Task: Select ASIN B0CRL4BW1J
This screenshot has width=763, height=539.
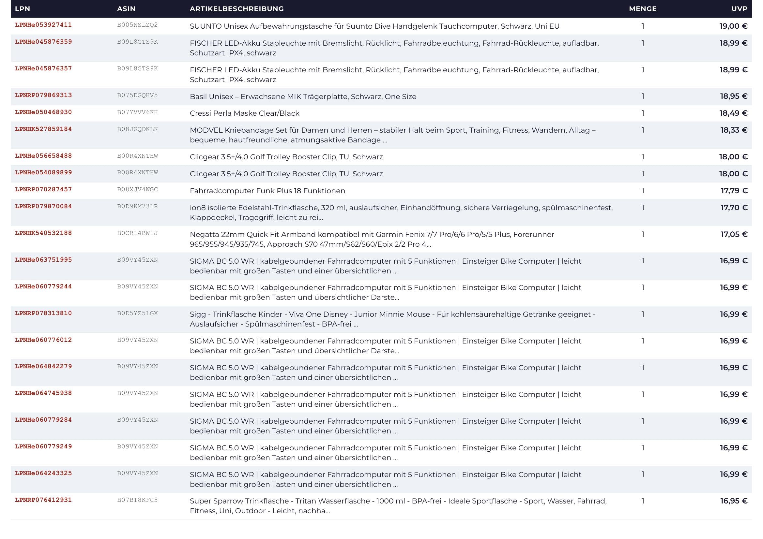Action: (x=137, y=233)
